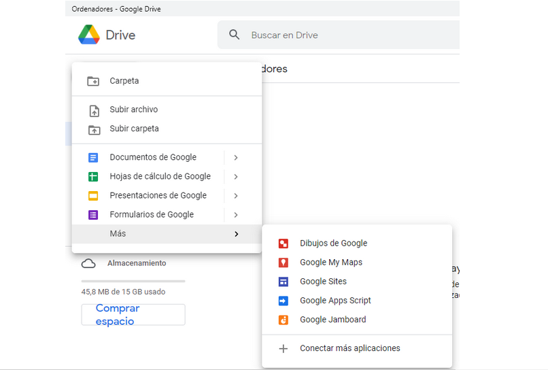Expand Presentaciones de Google submenu arrow
Image resolution: width=548 pixels, height=370 pixels.
click(236, 195)
